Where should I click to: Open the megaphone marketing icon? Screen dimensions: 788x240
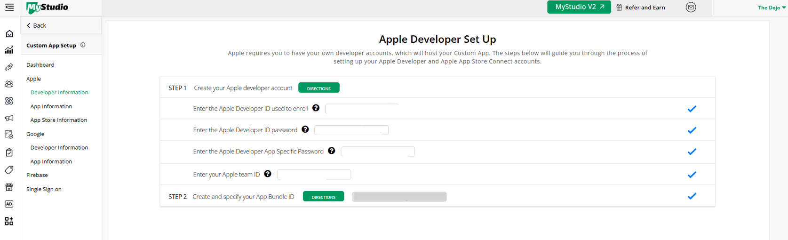coord(9,118)
